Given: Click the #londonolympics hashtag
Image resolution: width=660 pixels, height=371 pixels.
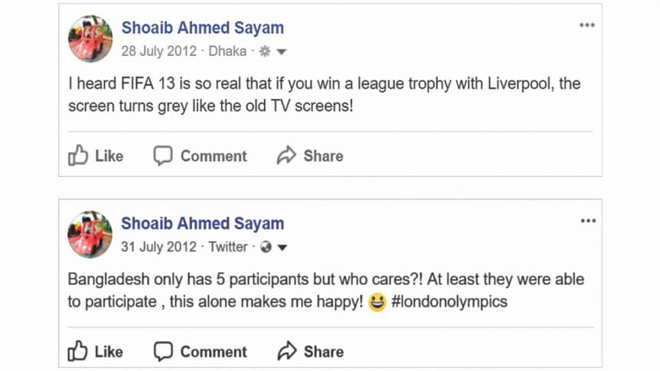Looking at the screenshot, I should click(449, 301).
